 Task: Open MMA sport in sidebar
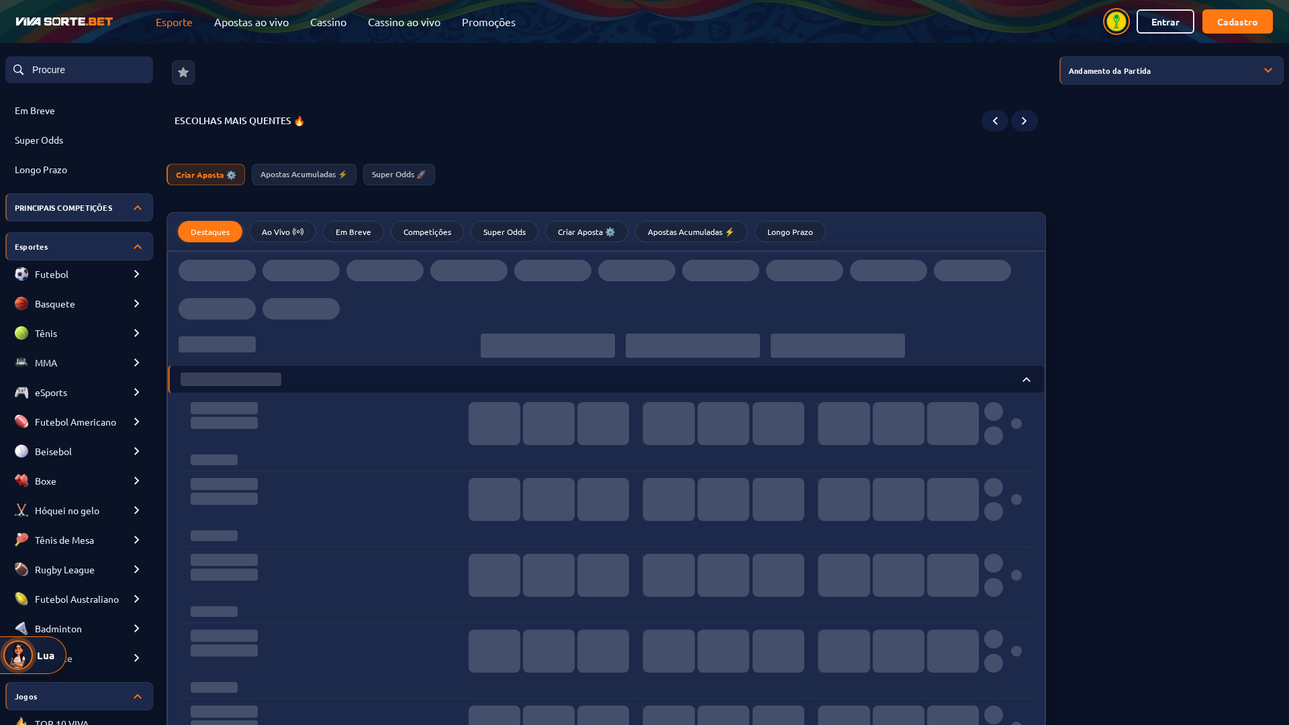click(x=79, y=362)
